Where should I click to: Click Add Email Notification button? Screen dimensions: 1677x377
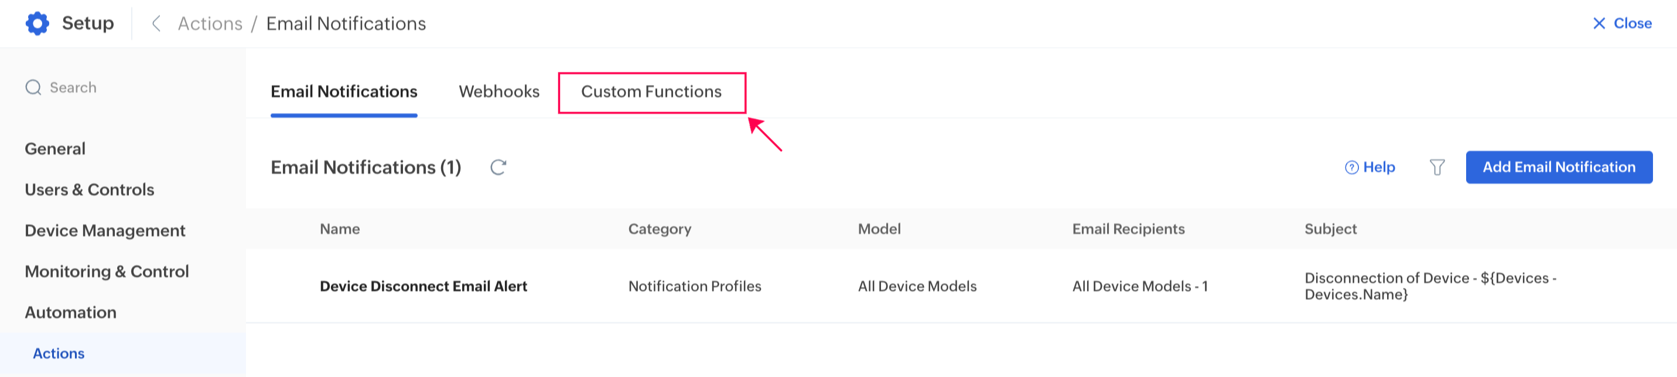(x=1559, y=167)
